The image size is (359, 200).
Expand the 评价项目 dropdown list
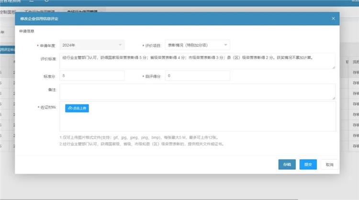(x=197, y=45)
